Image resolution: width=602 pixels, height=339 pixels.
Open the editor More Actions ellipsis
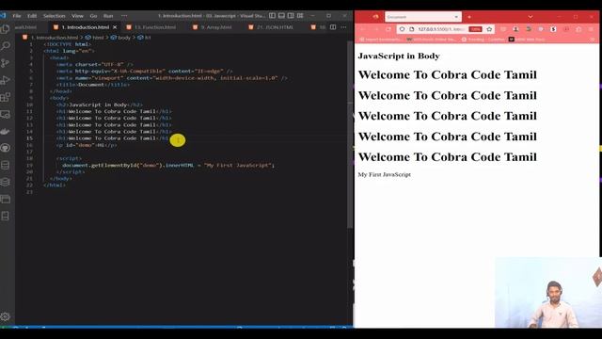pos(343,27)
